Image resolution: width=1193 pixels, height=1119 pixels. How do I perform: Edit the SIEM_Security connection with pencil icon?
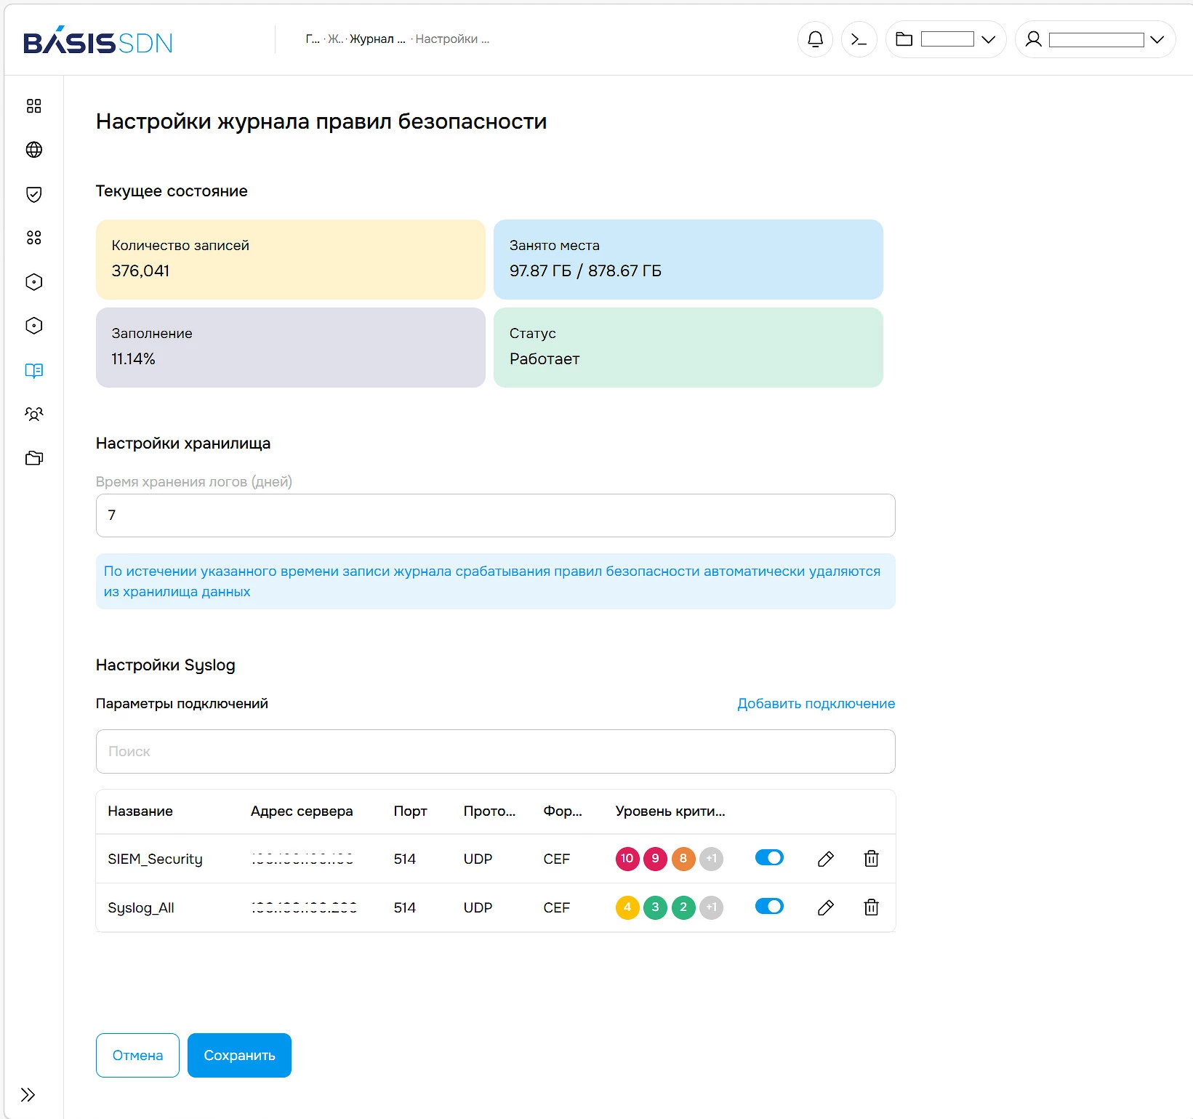point(825,859)
